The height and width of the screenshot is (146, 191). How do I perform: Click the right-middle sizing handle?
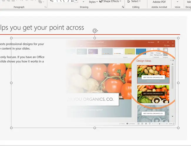178,83
